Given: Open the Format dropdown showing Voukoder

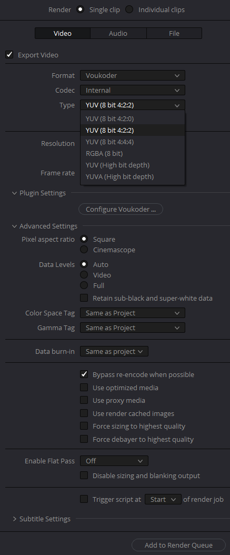Looking at the screenshot, I should pyautogui.click(x=132, y=75).
